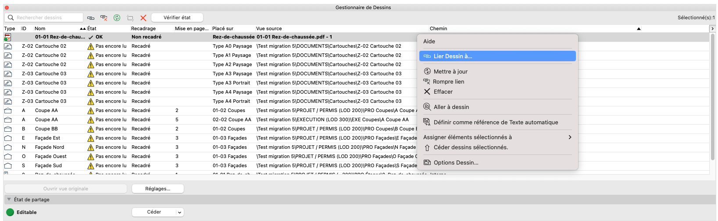Screen dimensions: 718x221
Task: Click warning icon on Façade Sud row
Action: click(x=91, y=166)
